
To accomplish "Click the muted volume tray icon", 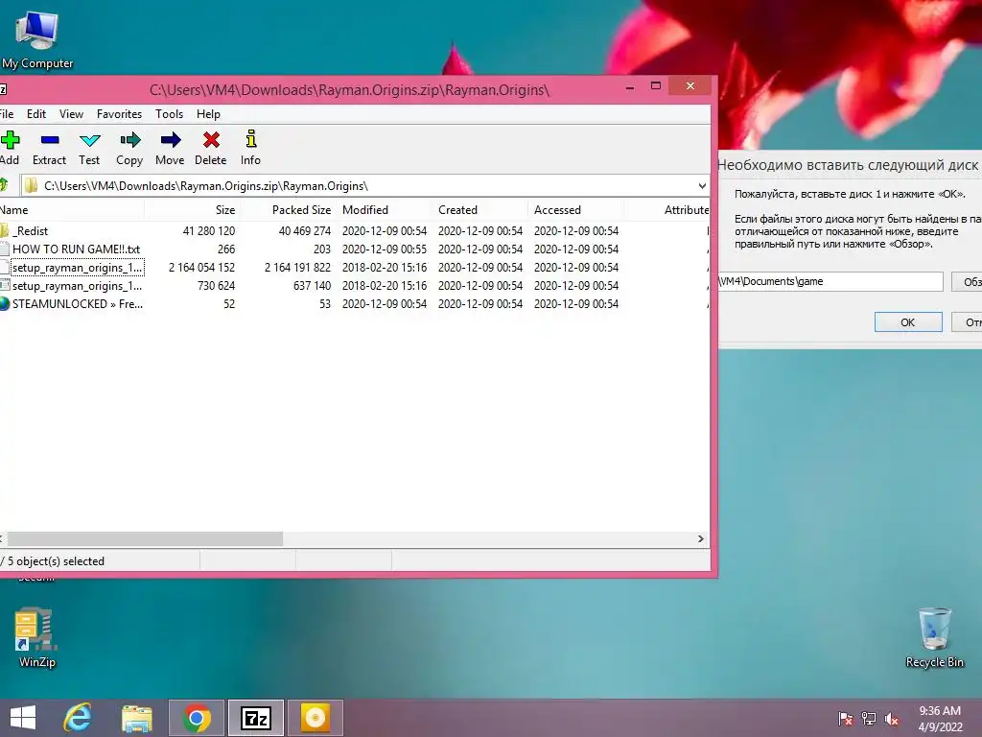I will click(892, 719).
